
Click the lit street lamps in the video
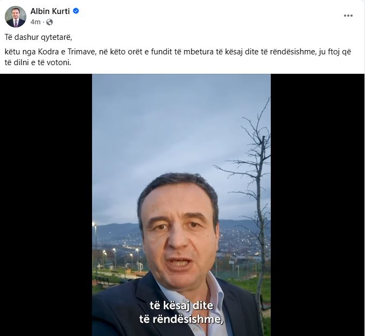tap(121, 254)
